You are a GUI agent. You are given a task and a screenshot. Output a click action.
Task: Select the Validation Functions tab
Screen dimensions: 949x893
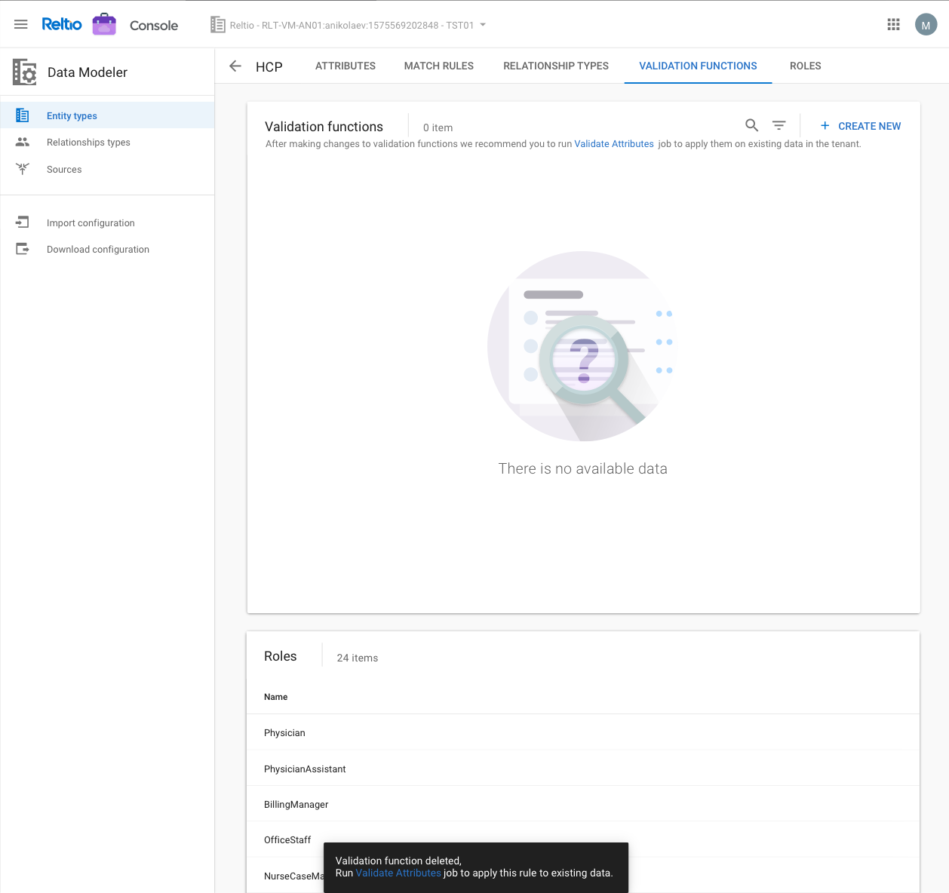pyautogui.click(x=698, y=66)
